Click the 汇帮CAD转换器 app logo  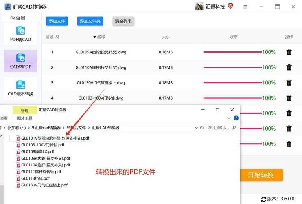click(8, 7)
